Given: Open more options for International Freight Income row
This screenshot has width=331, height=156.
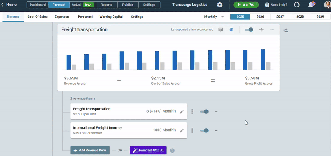Looking at the screenshot, I should [216, 131].
